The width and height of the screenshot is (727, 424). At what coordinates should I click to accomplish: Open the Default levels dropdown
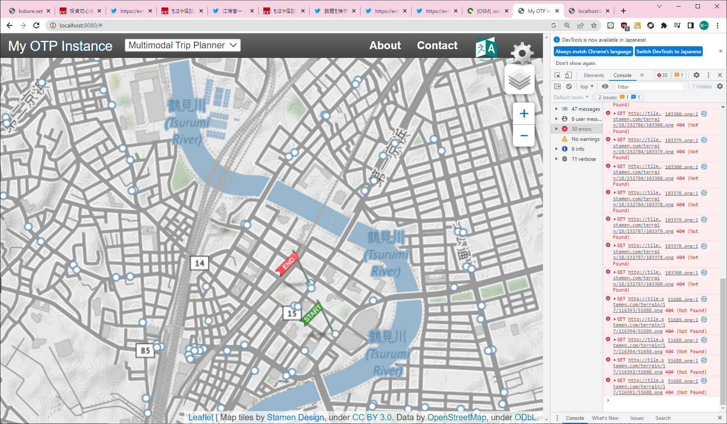pos(571,97)
